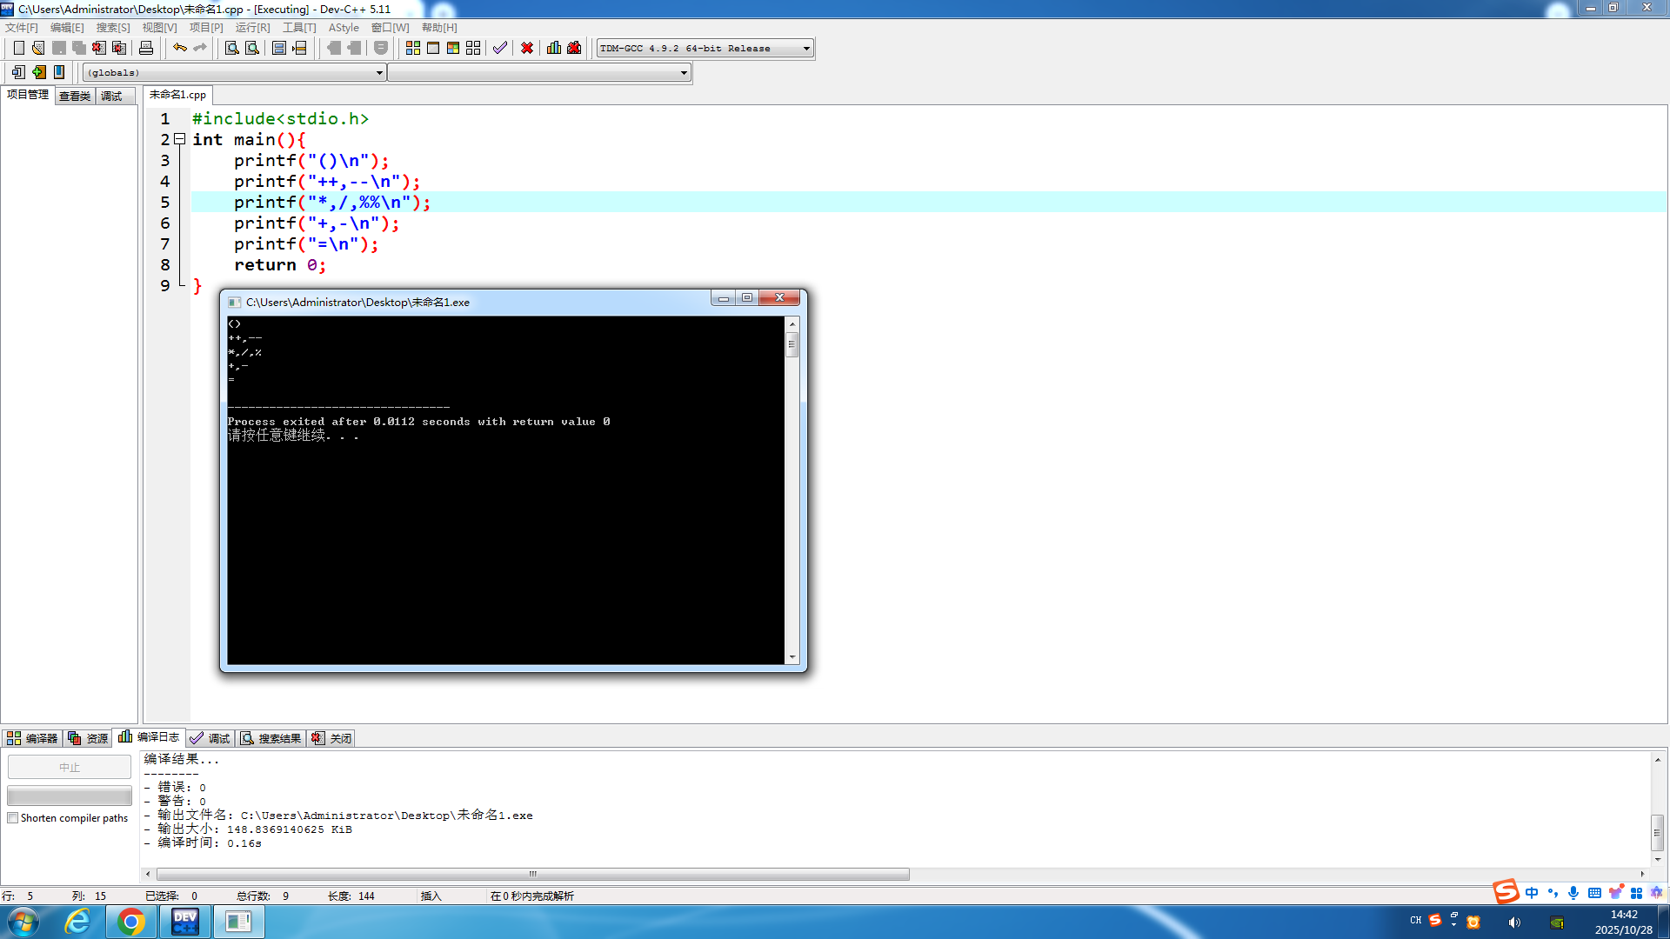Click the Find magnifier toolbar icon

pos(231,48)
